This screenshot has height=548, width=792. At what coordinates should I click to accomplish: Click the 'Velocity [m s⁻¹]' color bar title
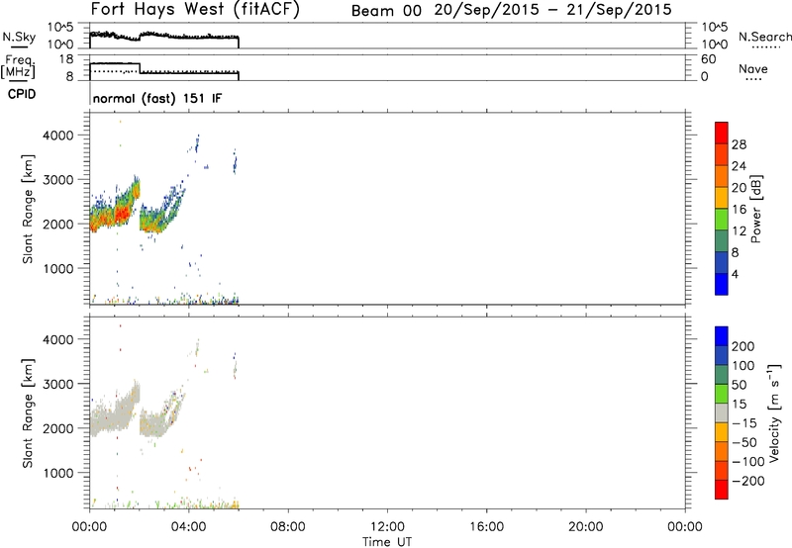[x=774, y=412]
